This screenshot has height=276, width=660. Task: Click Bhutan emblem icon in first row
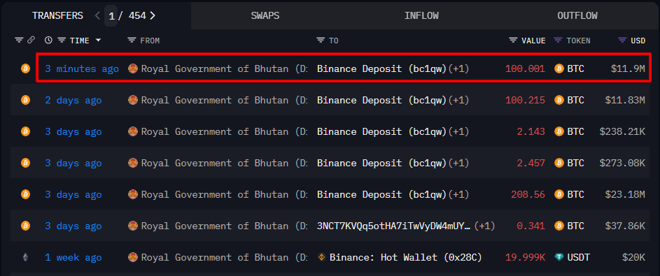click(x=133, y=68)
